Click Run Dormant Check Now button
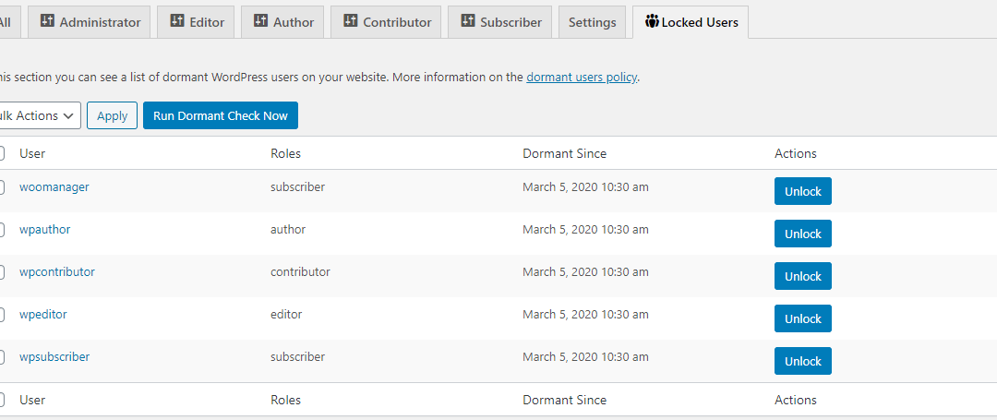Viewport: 997px width, 420px height. (x=221, y=115)
